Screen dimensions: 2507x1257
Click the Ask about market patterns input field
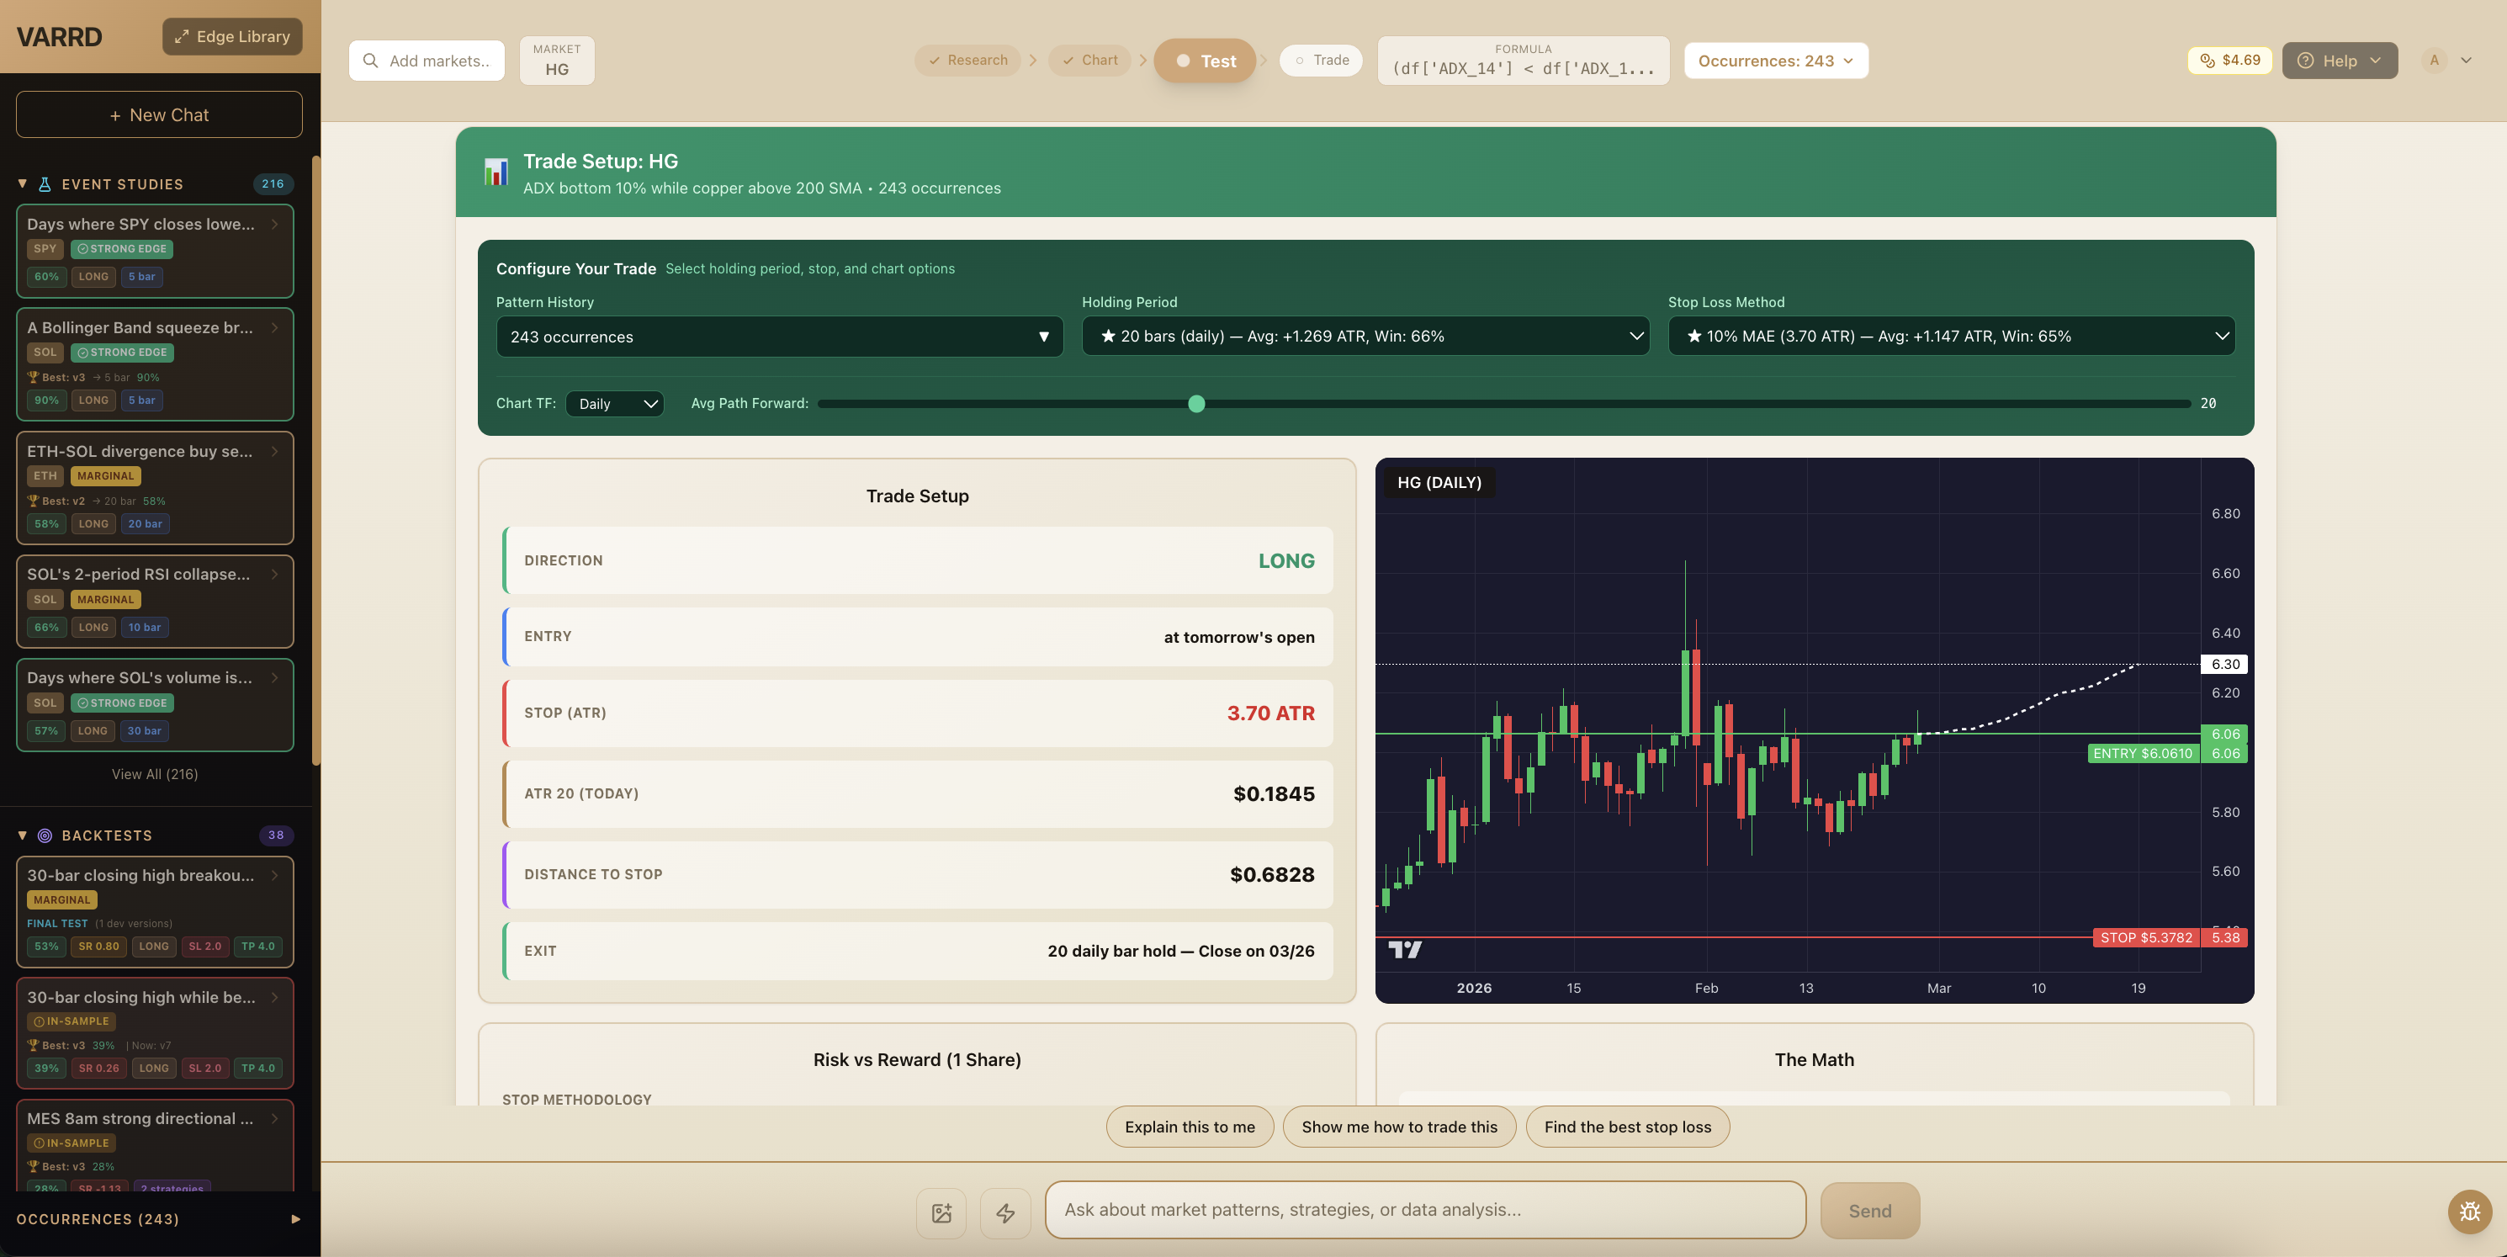tap(1425, 1210)
